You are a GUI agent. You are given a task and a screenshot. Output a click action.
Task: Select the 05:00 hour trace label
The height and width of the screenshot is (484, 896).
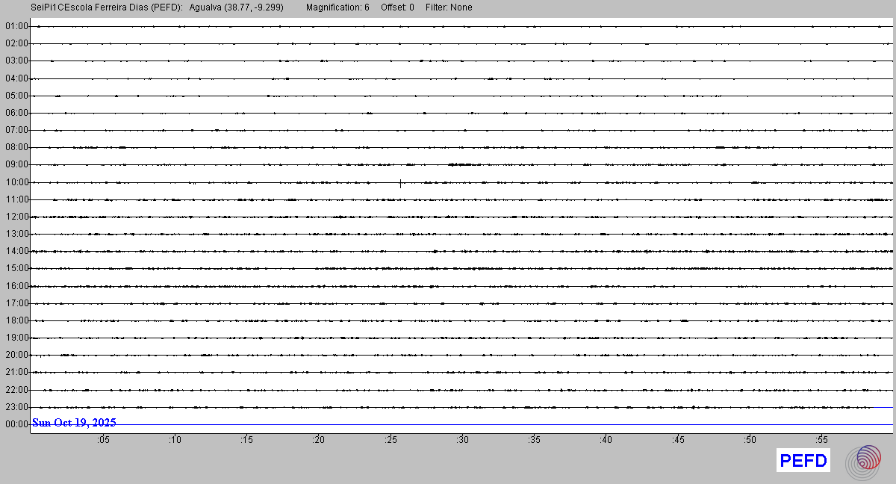point(16,96)
